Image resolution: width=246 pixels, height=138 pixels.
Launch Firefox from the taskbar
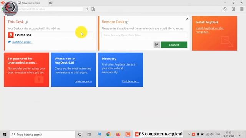click(x=118, y=134)
